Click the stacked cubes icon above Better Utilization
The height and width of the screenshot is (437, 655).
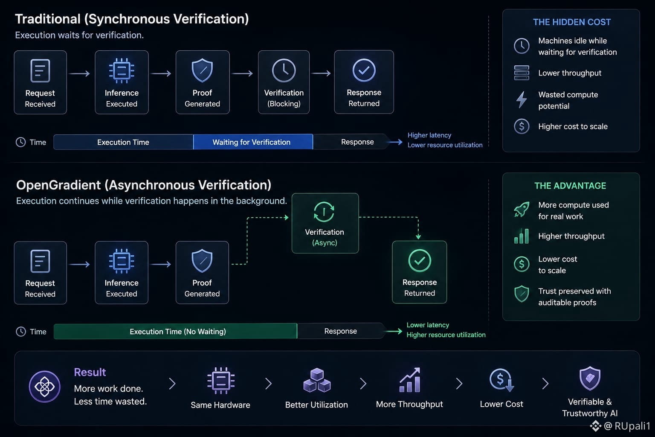coord(317,381)
